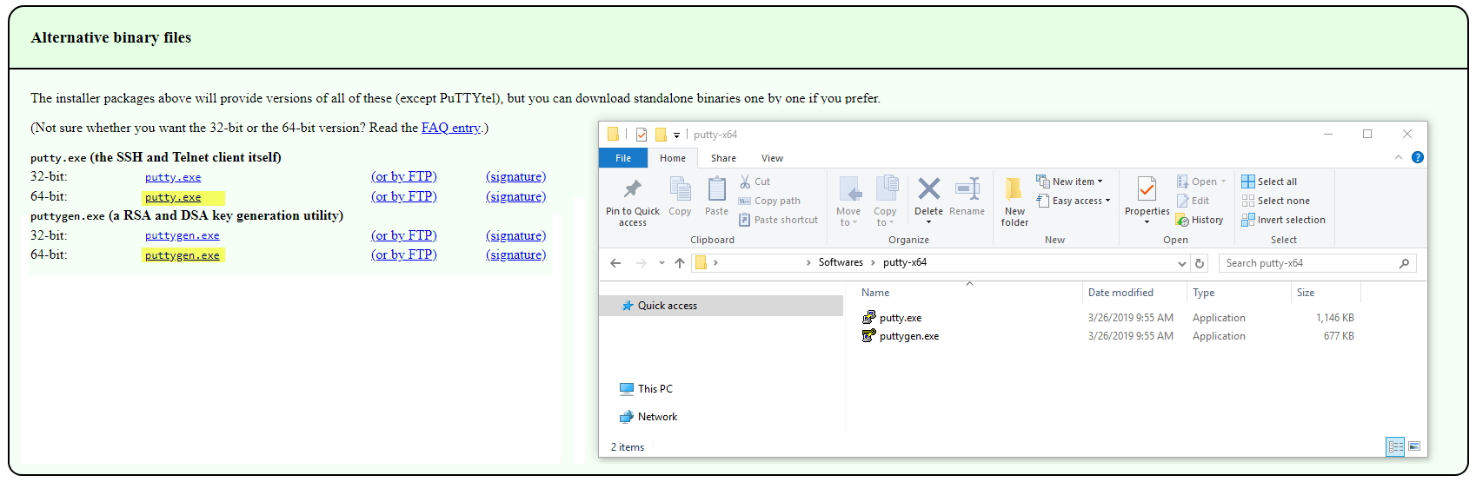Click the Delete icon in ribbon
The width and height of the screenshot is (1476, 482).
tap(928, 190)
